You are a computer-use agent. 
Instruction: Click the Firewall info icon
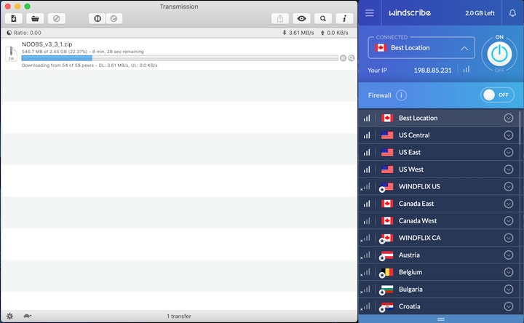[401, 95]
